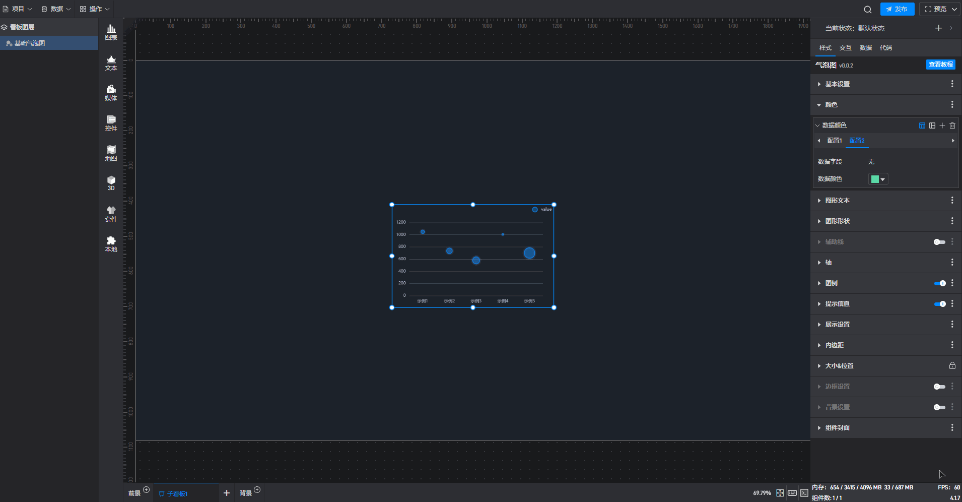Open the 本地 local components panel
The image size is (962, 502).
[x=111, y=244]
